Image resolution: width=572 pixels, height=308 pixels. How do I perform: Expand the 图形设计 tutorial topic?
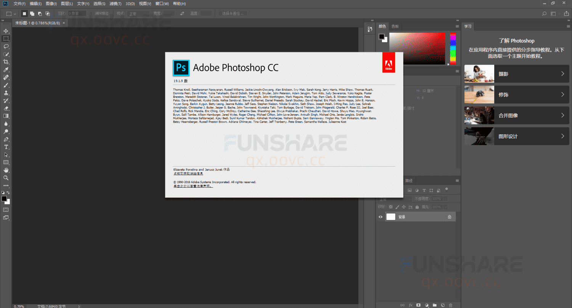click(x=517, y=136)
